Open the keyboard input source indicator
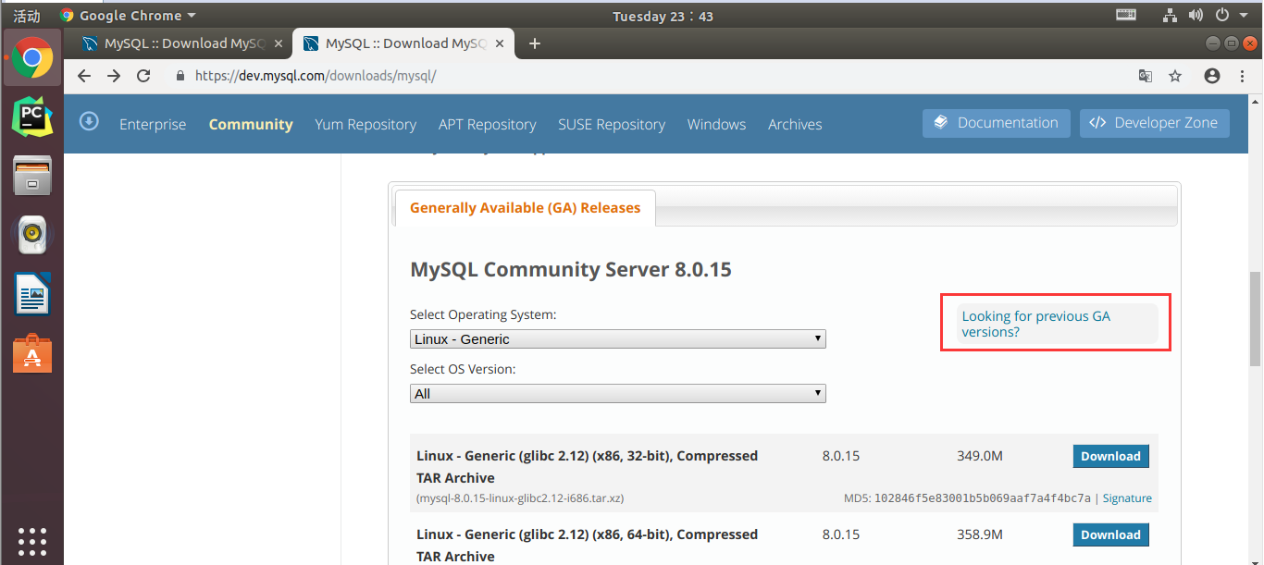The width and height of the screenshot is (1264, 565). tap(1126, 15)
